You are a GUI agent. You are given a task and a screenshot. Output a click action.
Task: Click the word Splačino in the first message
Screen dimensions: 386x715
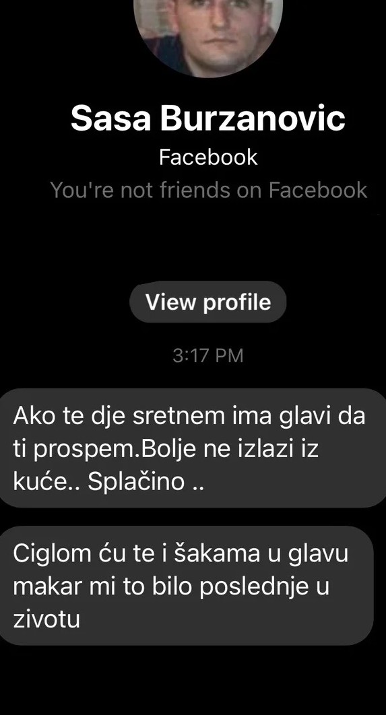coord(136,481)
